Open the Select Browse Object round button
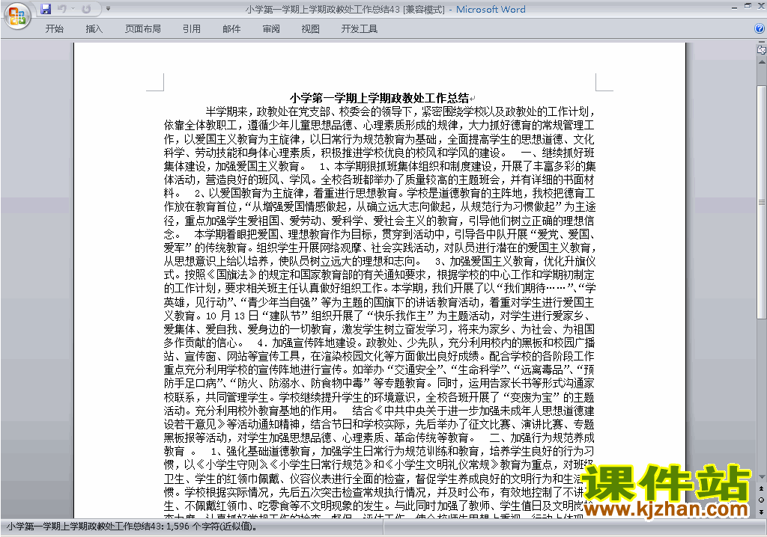The width and height of the screenshot is (767, 537). pyautogui.click(x=761, y=500)
